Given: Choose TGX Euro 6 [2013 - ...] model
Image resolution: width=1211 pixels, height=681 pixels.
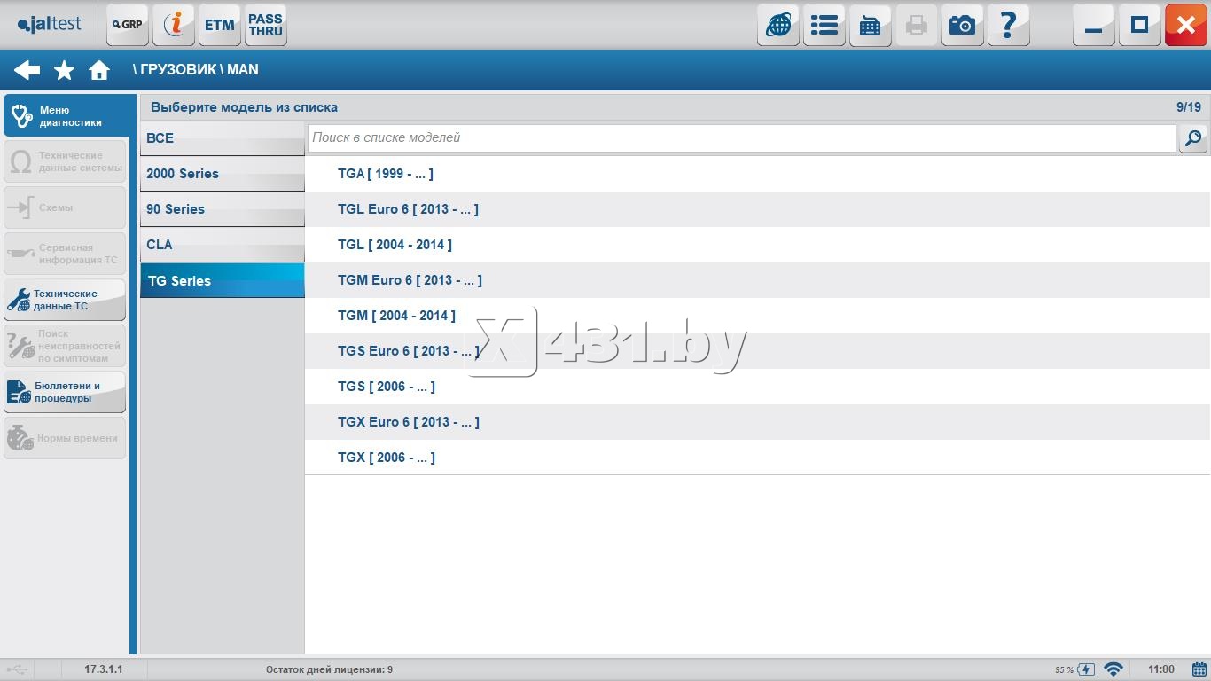Looking at the screenshot, I should [x=409, y=422].
